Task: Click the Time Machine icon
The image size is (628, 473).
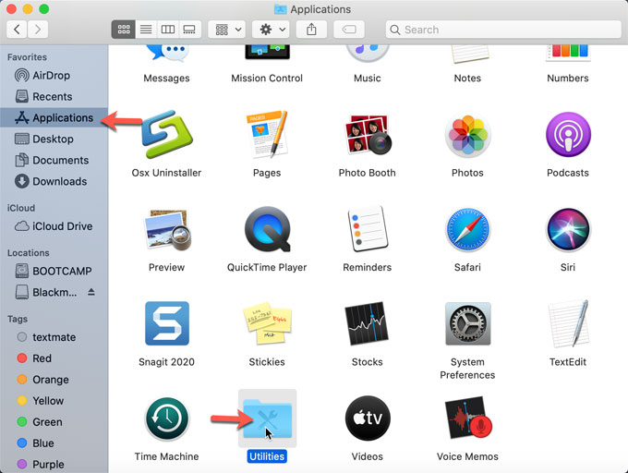Action: click(x=166, y=419)
